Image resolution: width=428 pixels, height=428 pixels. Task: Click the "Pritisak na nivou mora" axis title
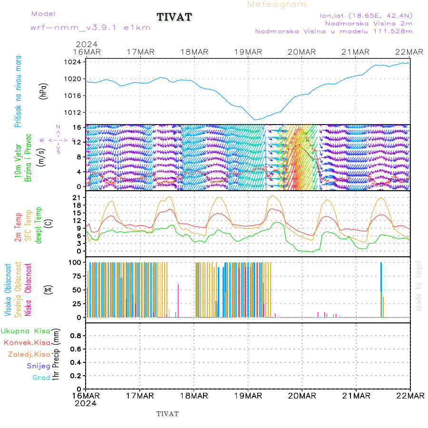coord(18,91)
